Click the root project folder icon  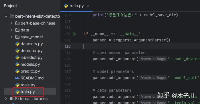point(12,16)
